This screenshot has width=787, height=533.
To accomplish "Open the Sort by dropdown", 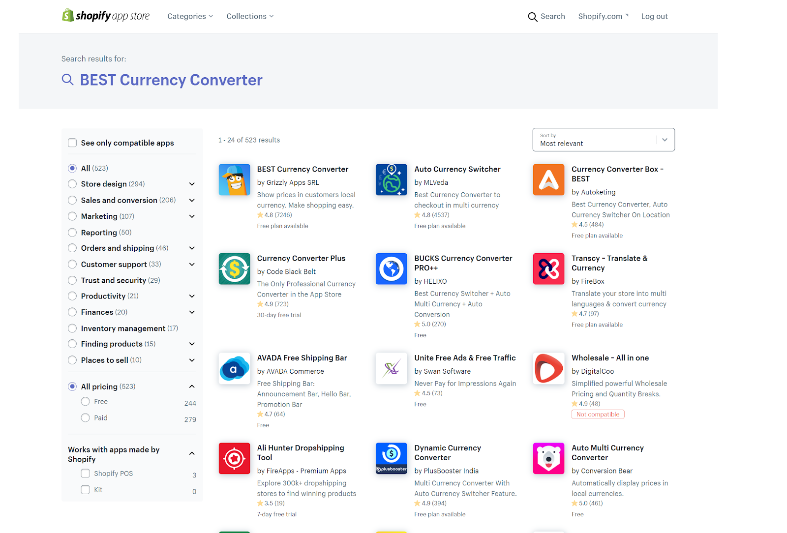I will tap(604, 140).
